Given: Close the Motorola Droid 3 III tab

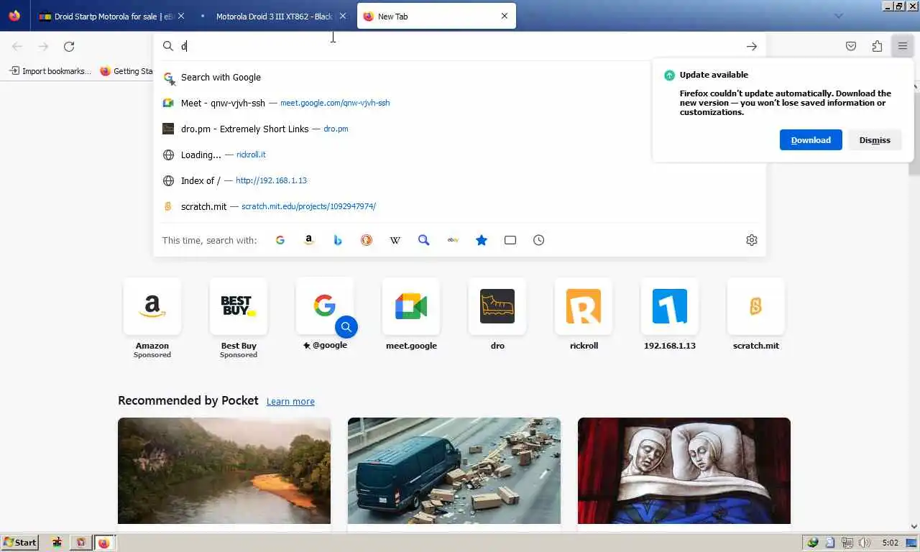Looking at the screenshot, I should click(x=342, y=16).
